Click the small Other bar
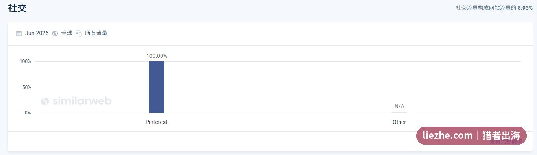 pyautogui.click(x=399, y=112)
